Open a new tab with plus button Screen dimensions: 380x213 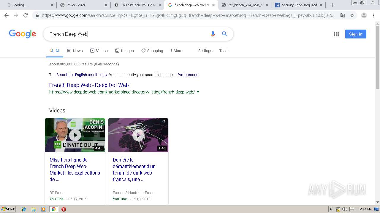(x=332, y=5)
